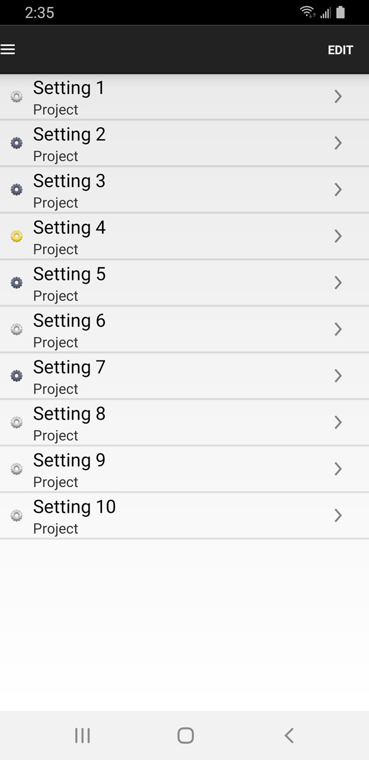Tap the EDIT button
This screenshot has width=369, height=760.
(x=340, y=50)
